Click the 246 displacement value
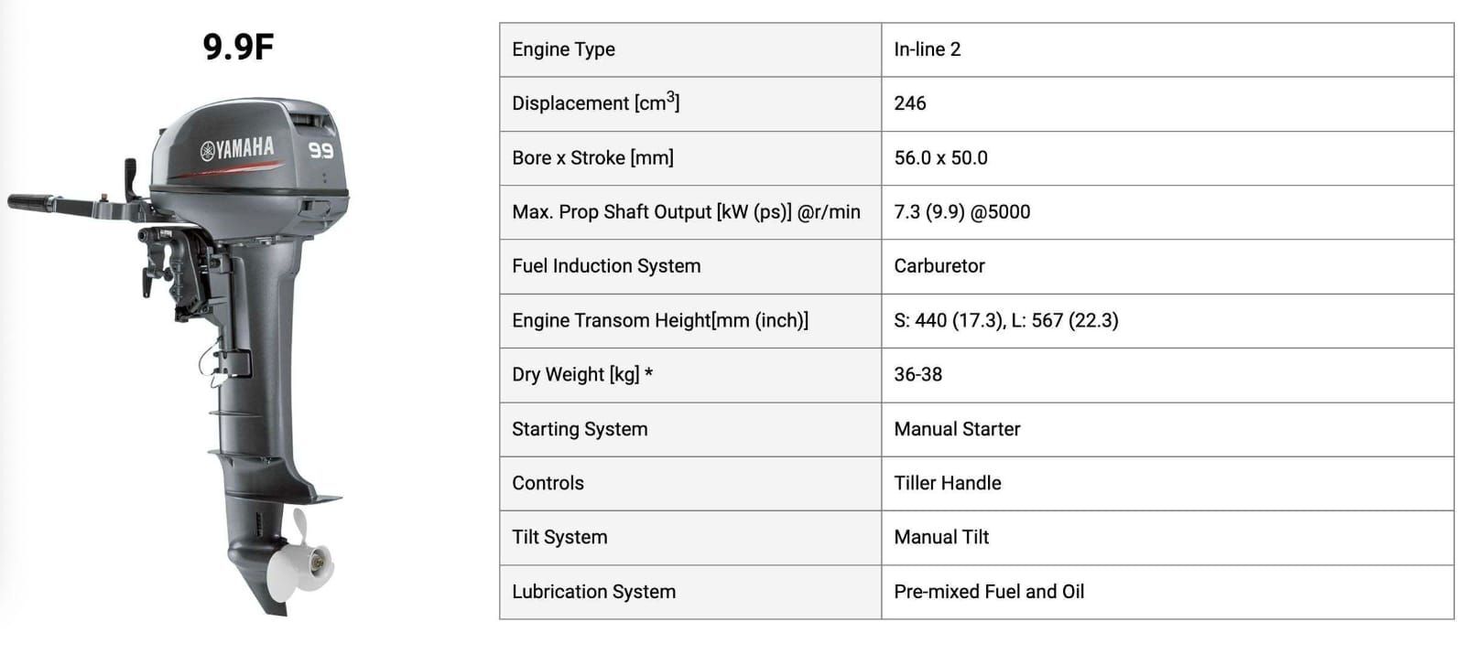 pyautogui.click(x=910, y=103)
